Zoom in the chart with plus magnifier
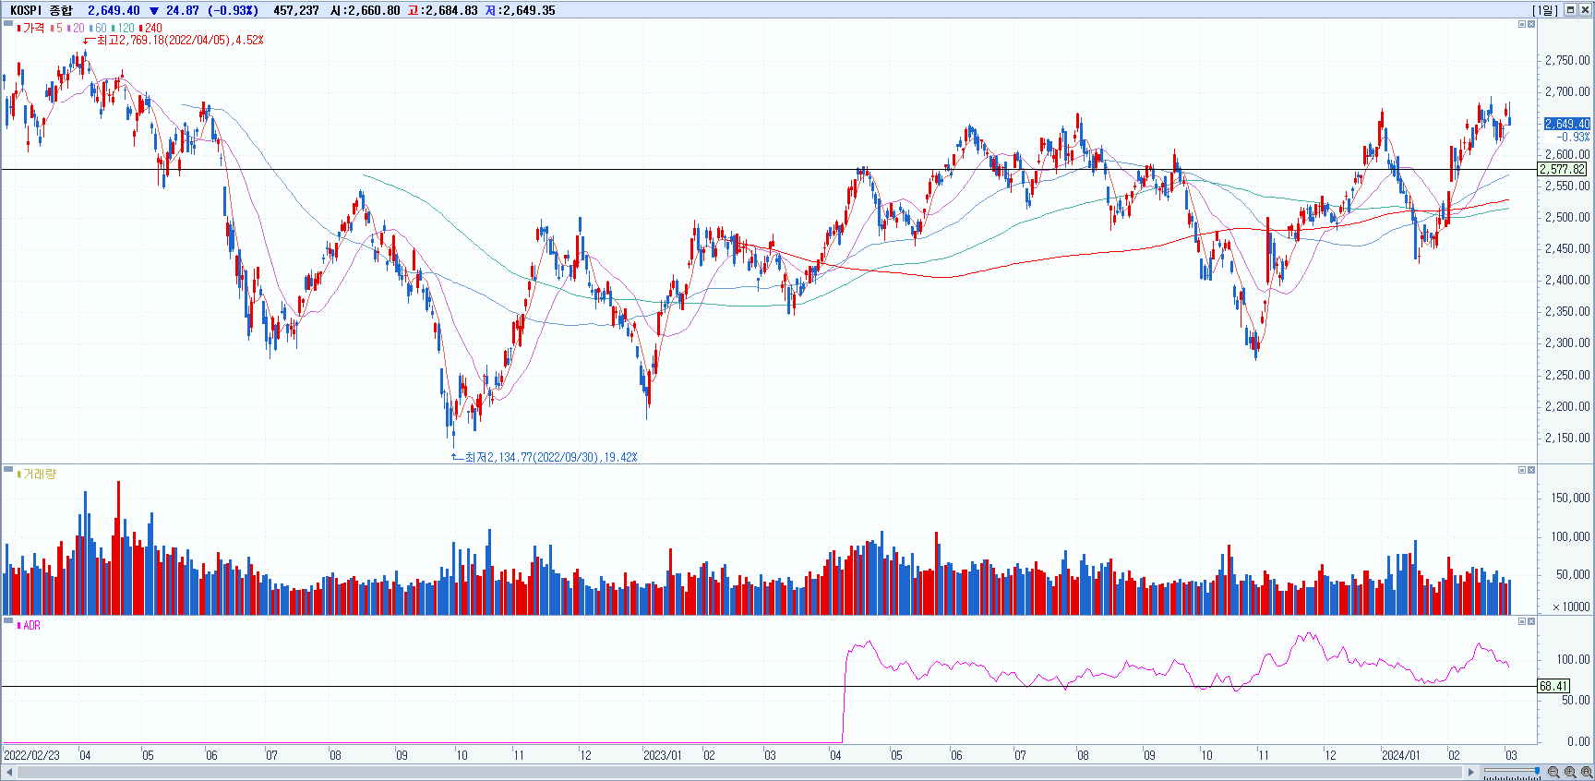 pyautogui.click(x=1570, y=772)
